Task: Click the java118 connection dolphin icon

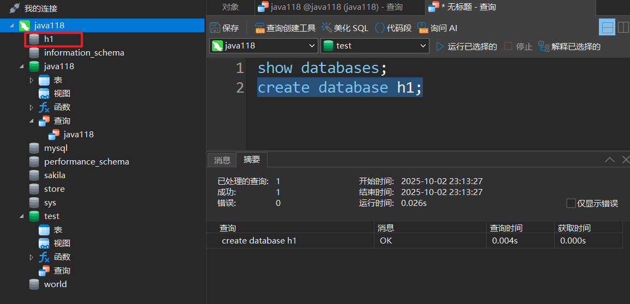Action: tap(25, 26)
